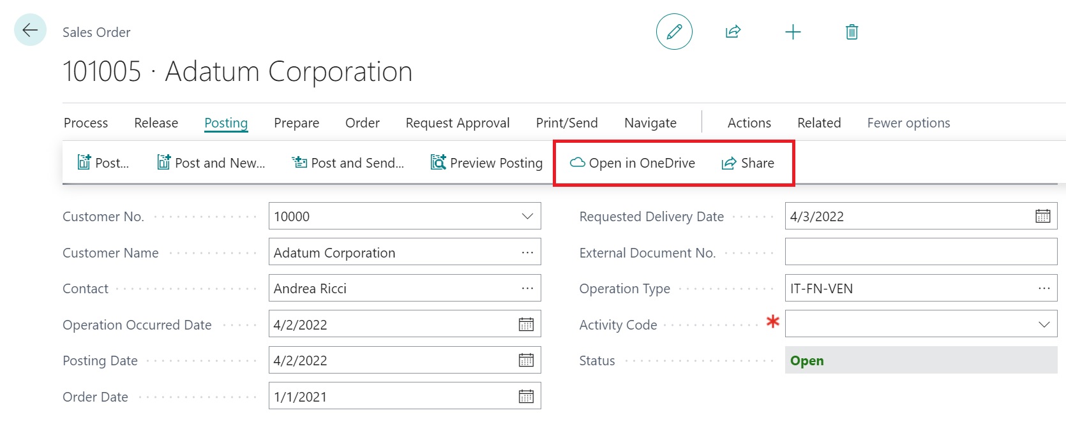
Task: Open the Print/Send menu
Action: pyautogui.click(x=567, y=123)
